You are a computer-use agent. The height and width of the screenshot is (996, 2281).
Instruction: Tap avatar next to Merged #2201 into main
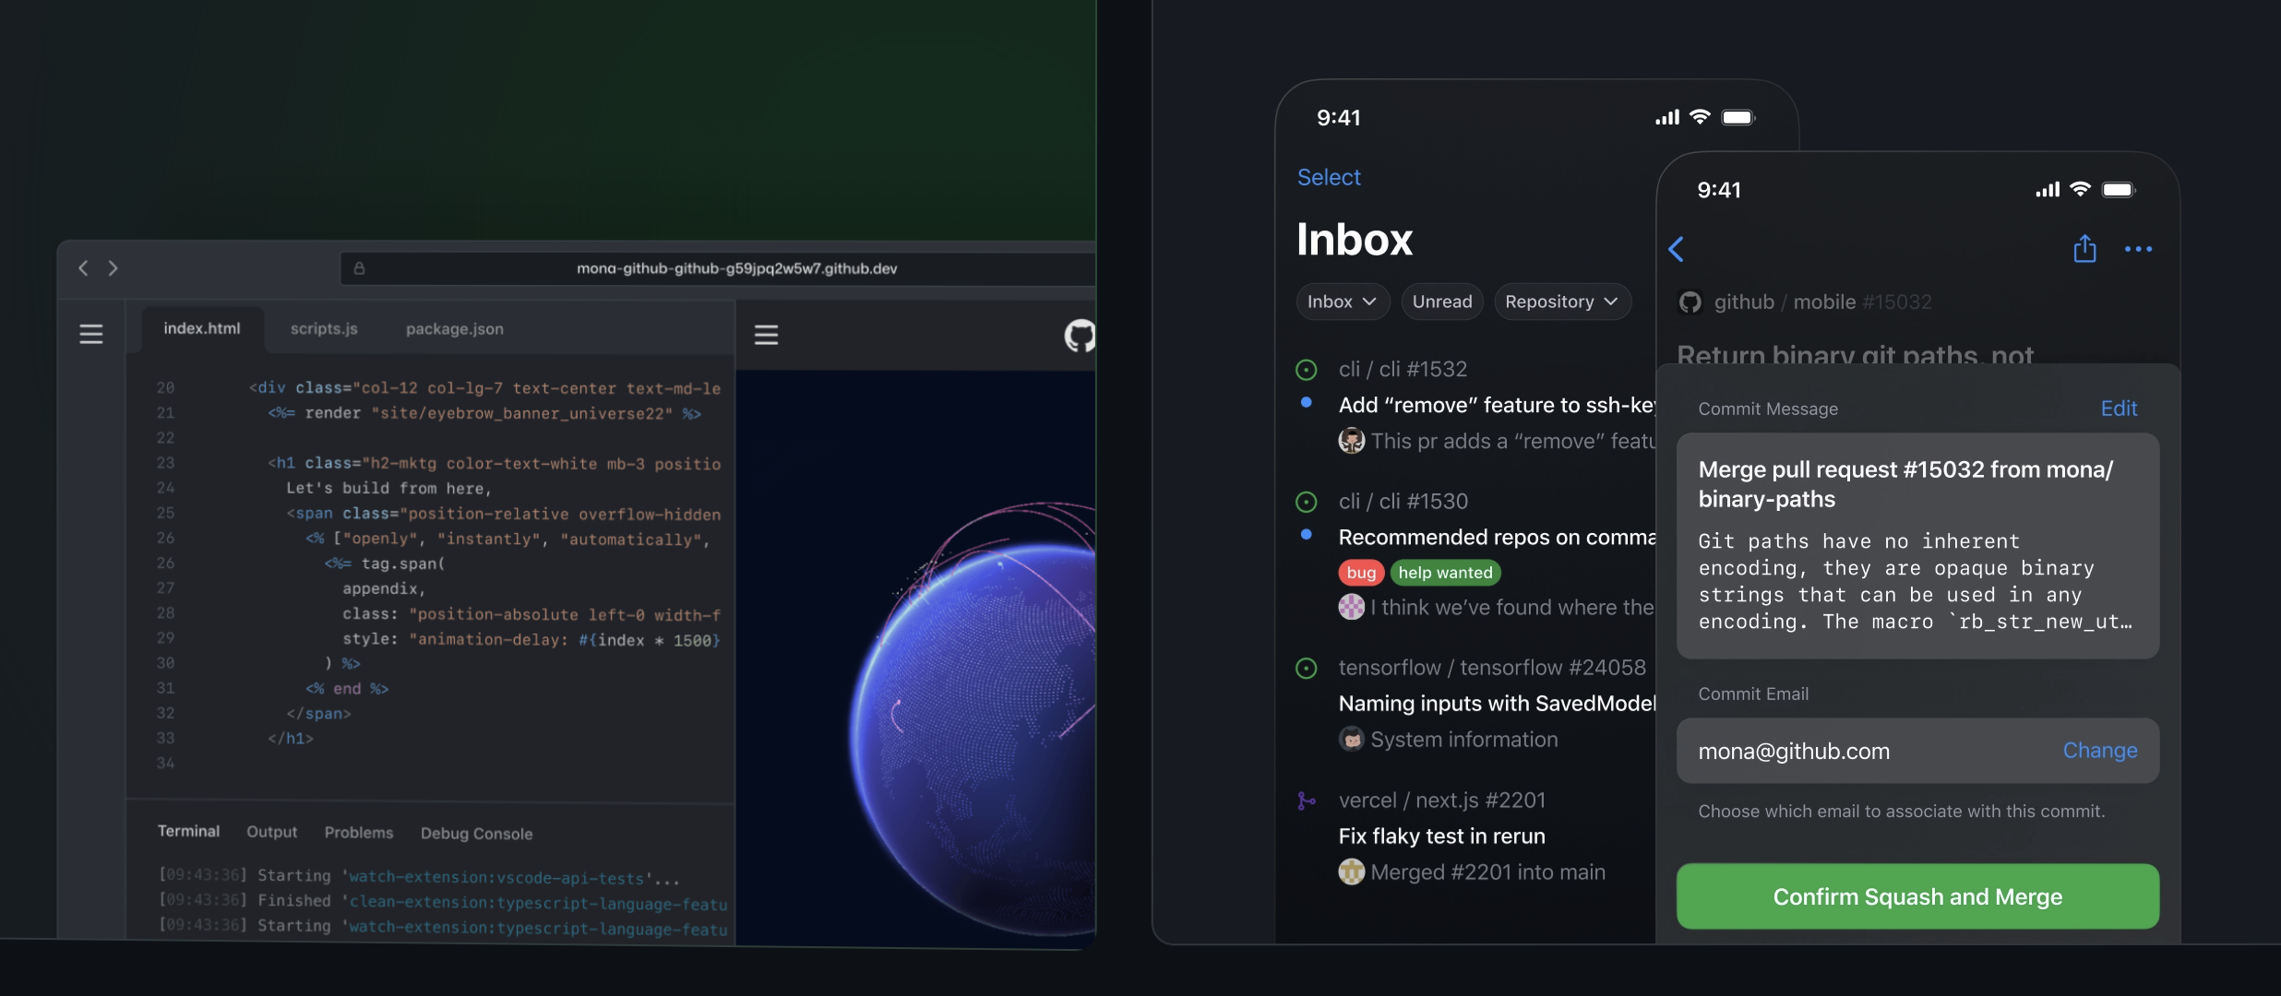point(1352,871)
